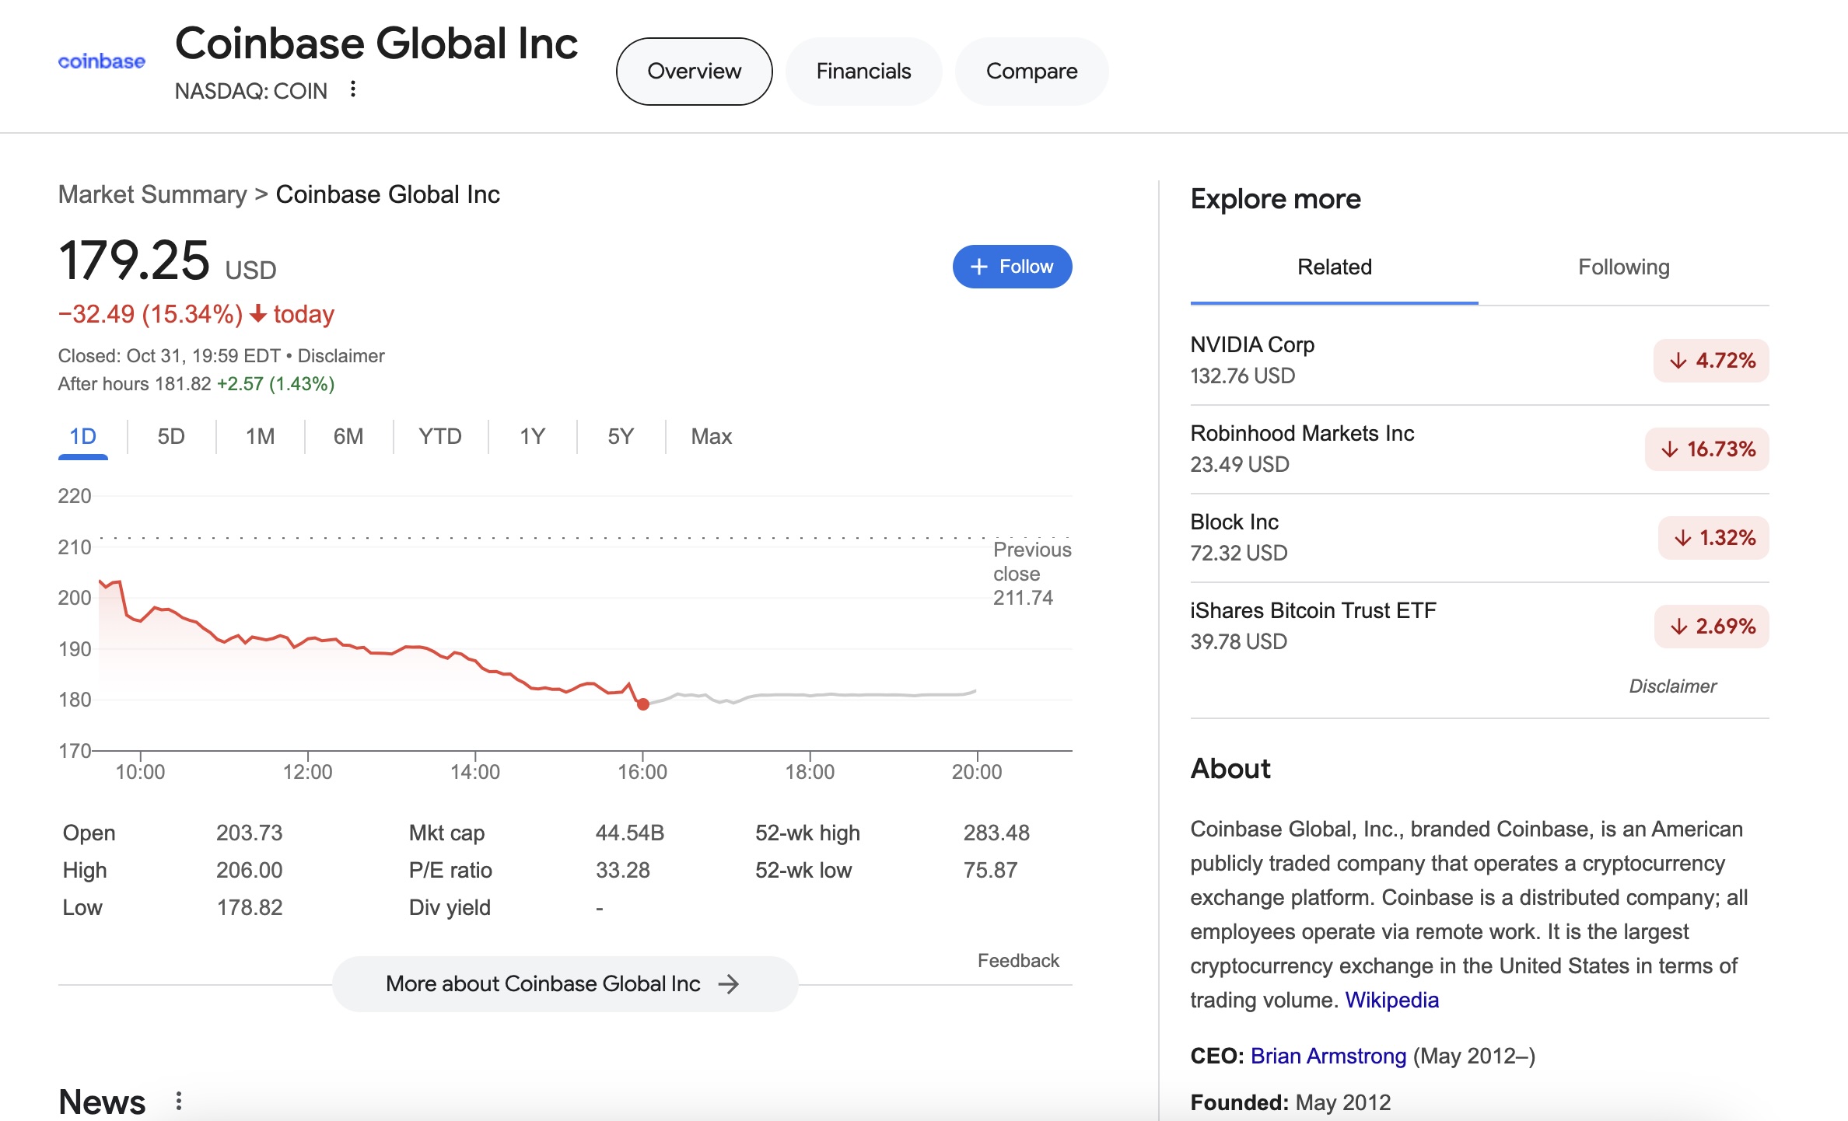Click the Block Inc 1.32% change badge
Image resolution: width=1848 pixels, height=1121 pixels.
click(x=1713, y=538)
